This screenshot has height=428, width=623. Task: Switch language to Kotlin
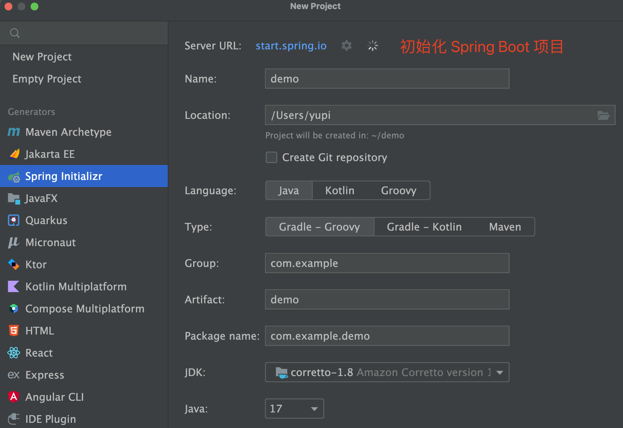tap(339, 191)
